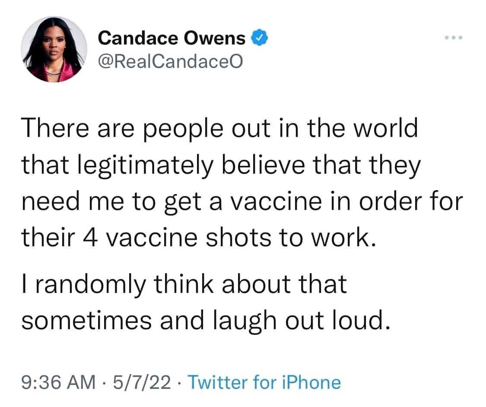Click the line 'sometimes and laugh out loud.'
The height and width of the screenshot is (407, 486).
tap(205, 321)
